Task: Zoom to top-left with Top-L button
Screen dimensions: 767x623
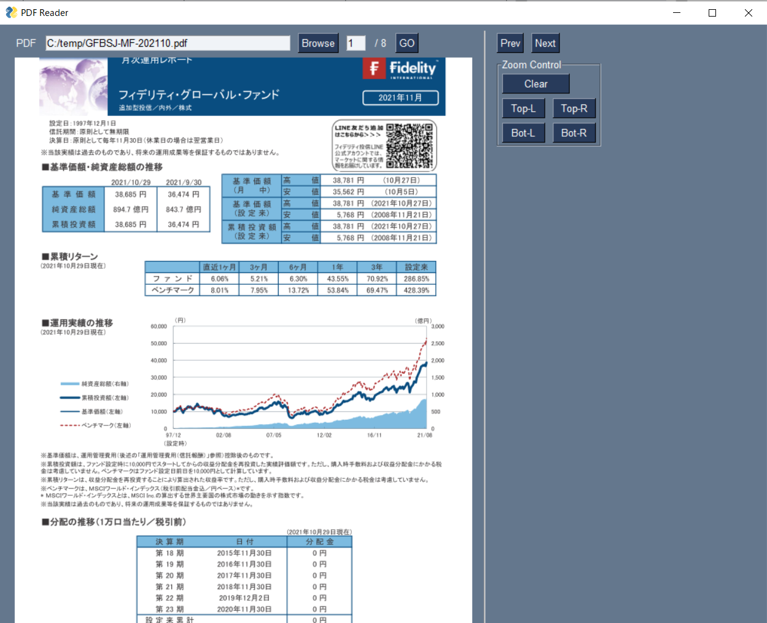Action: [524, 109]
